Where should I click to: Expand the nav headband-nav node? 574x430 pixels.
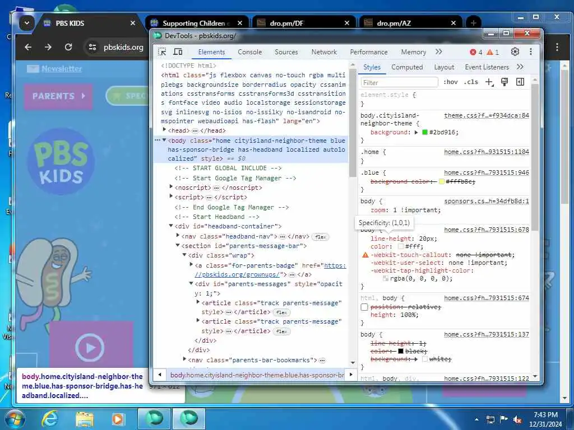click(x=178, y=236)
